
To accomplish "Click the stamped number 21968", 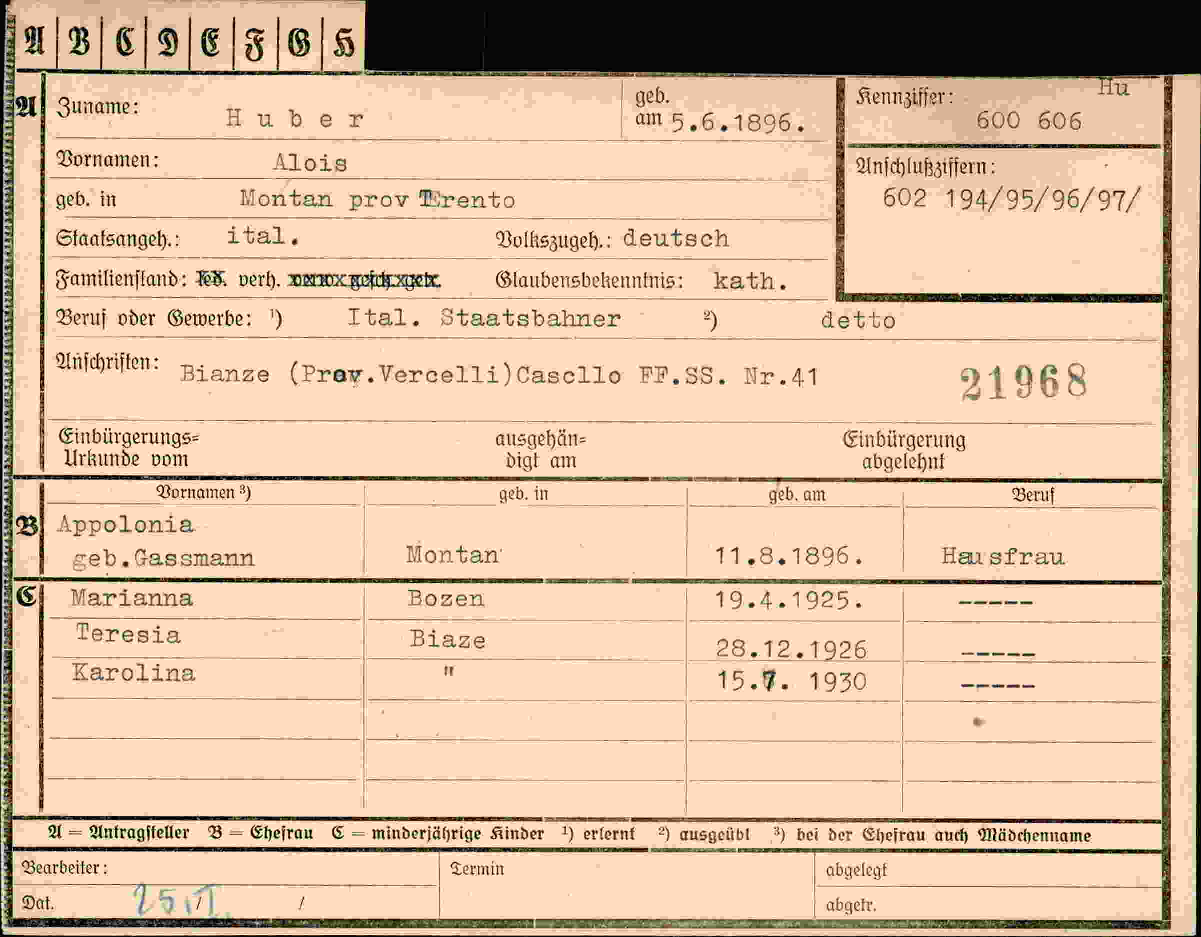I will coord(1024,382).
